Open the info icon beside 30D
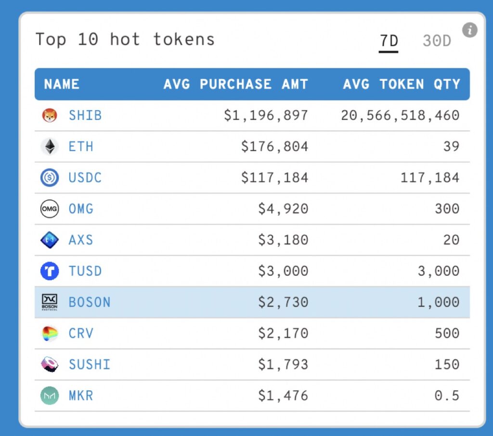This screenshot has width=493, height=436. click(469, 30)
